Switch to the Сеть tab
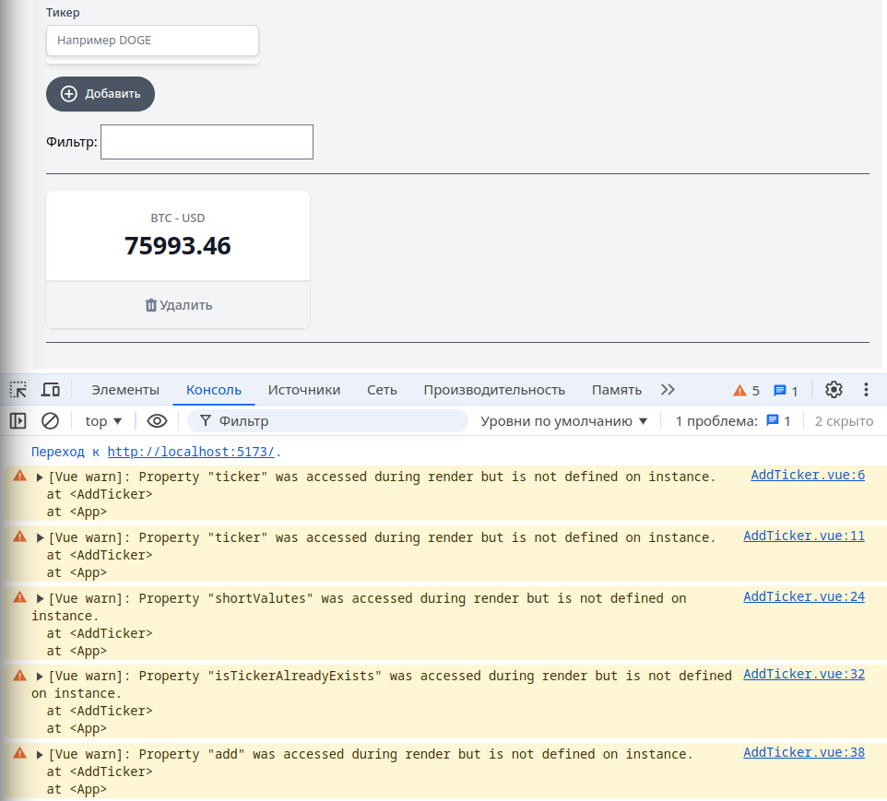 point(382,390)
